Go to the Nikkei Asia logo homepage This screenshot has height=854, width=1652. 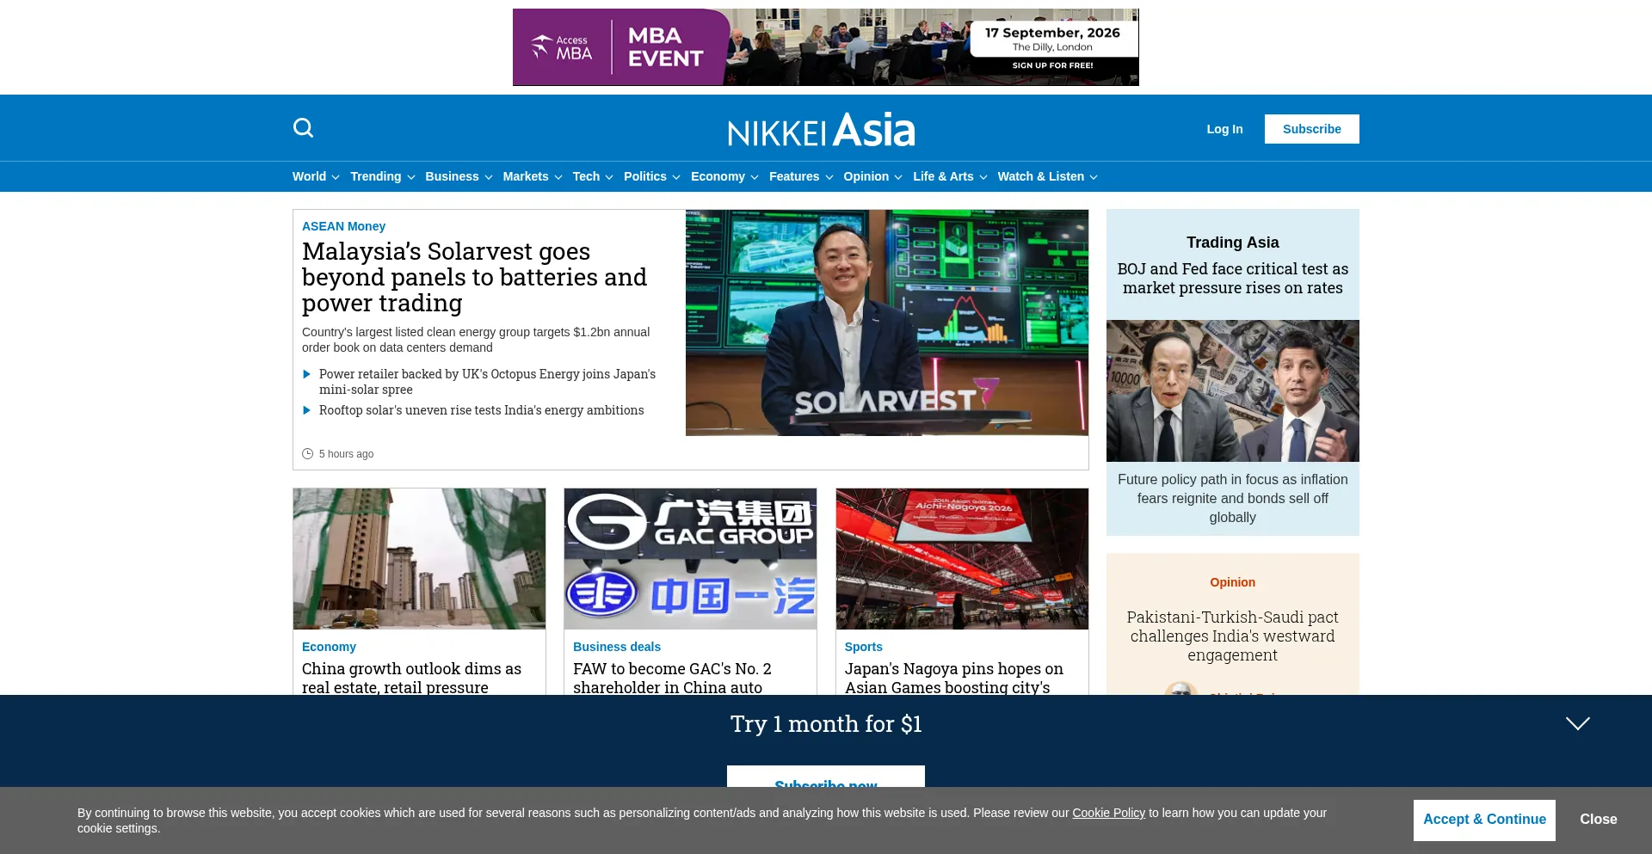(x=821, y=130)
